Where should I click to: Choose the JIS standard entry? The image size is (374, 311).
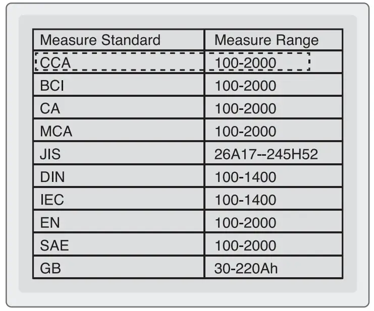click(x=50, y=154)
